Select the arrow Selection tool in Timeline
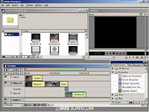 7,70
